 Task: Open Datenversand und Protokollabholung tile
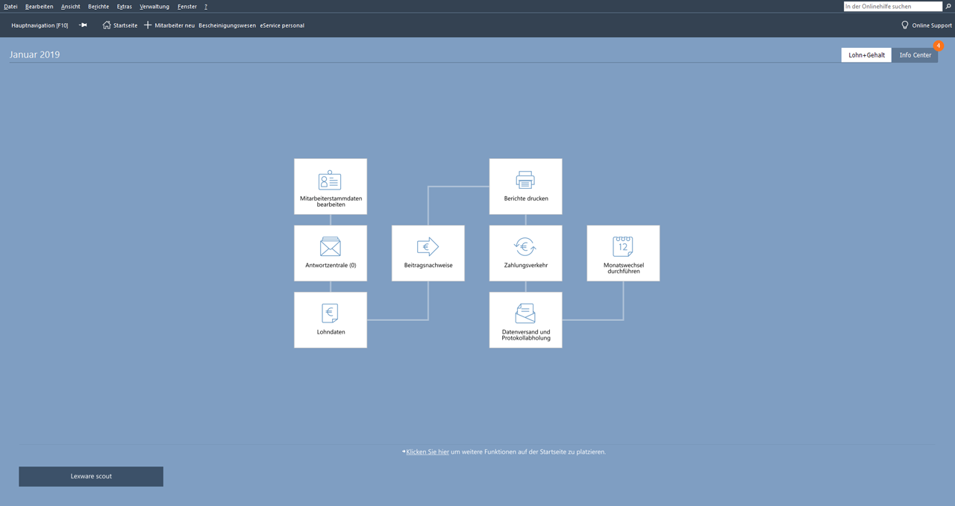(x=526, y=319)
